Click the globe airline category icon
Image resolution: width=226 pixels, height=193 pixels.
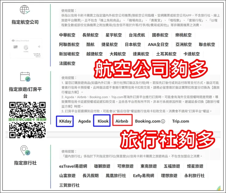(25, 10)
